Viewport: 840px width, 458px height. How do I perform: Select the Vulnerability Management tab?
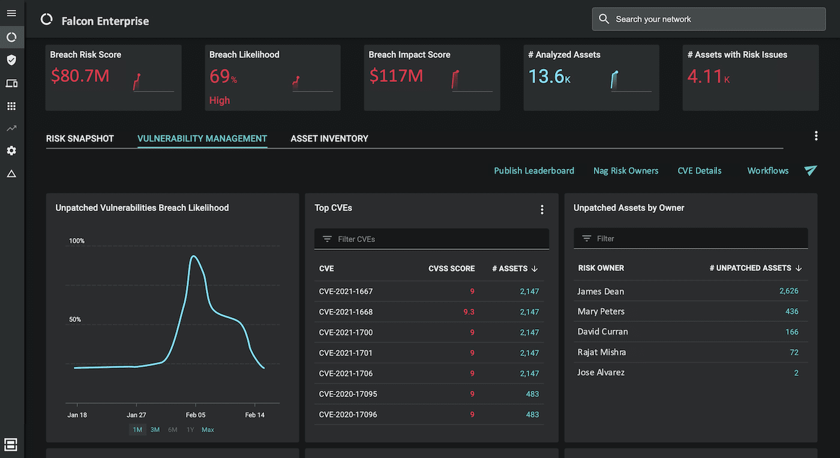[x=202, y=138]
